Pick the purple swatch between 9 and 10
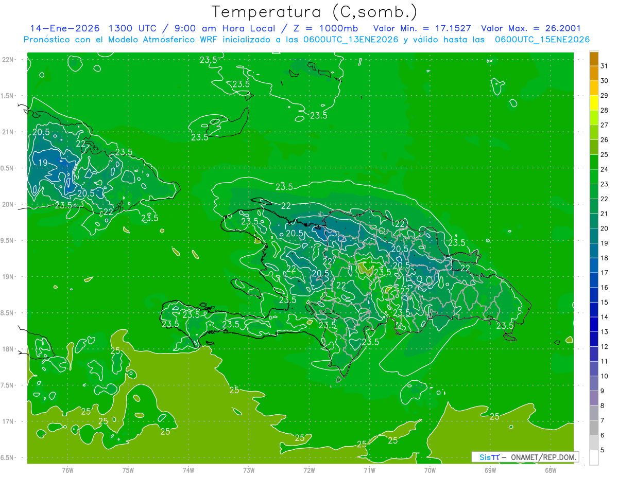Screen dimensions: 618x477 point(594,383)
